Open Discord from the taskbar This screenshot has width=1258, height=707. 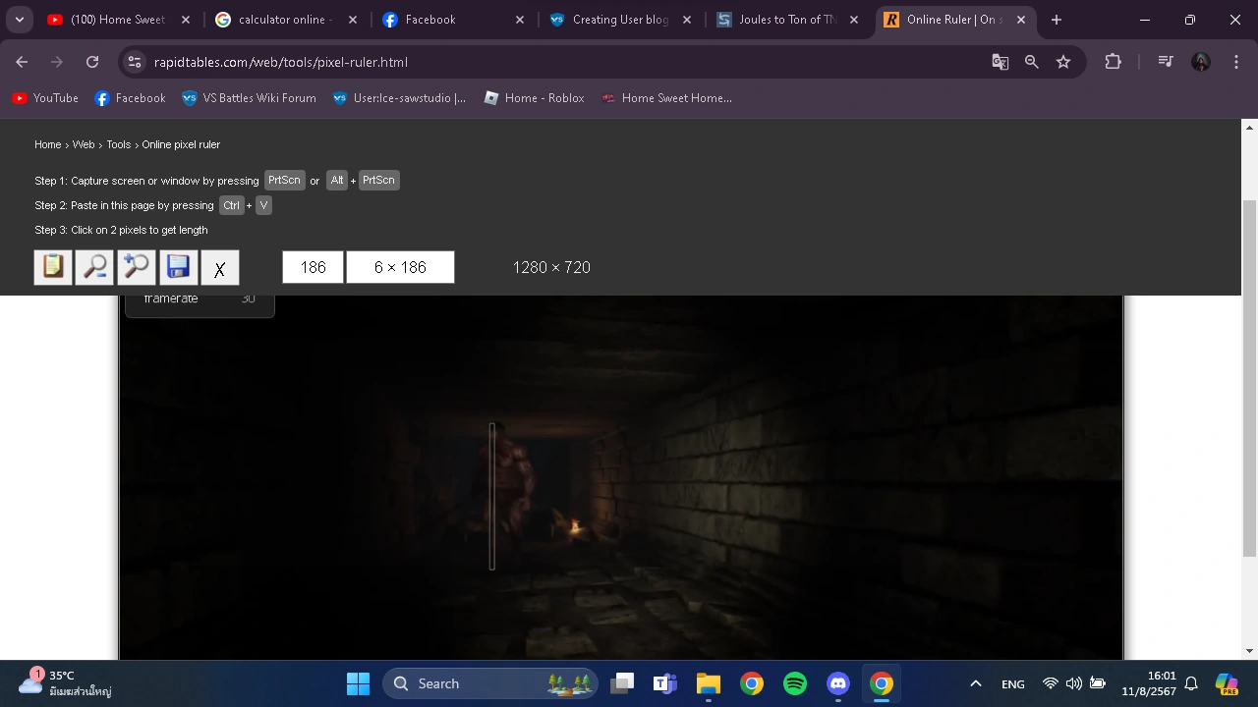click(838, 683)
